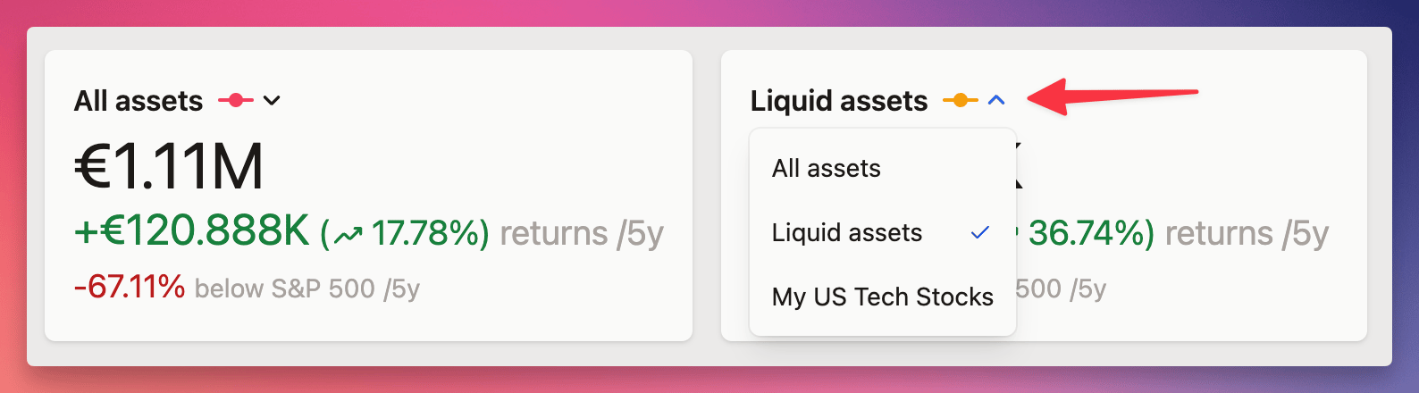
Task: Collapse the Liquid assets dropdown with blue chevron
Action: click(x=997, y=101)
